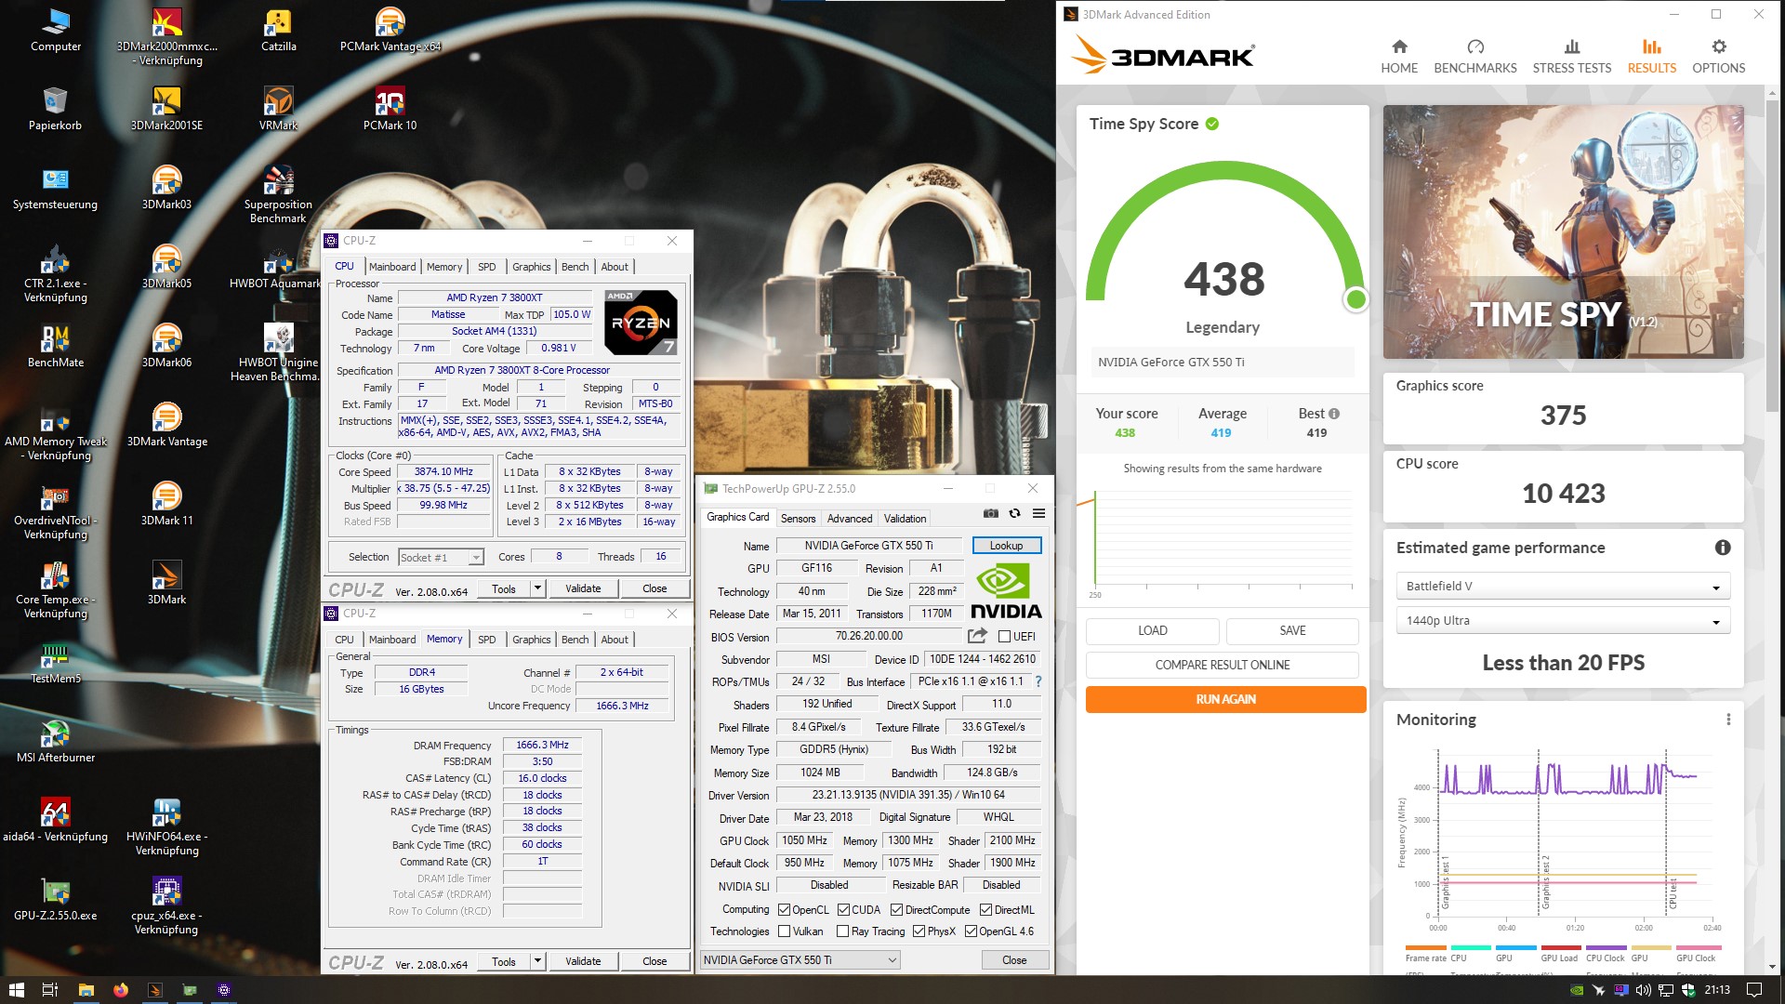This screenshot has width=1785, height=1004.
Task: Switch to the Mainboard tab in upper CPU-Z
Action: pyautogui.click(x=392, y=267)
